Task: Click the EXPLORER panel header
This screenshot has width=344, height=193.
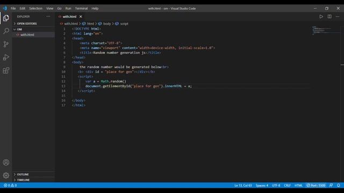Action: (23, 17)
